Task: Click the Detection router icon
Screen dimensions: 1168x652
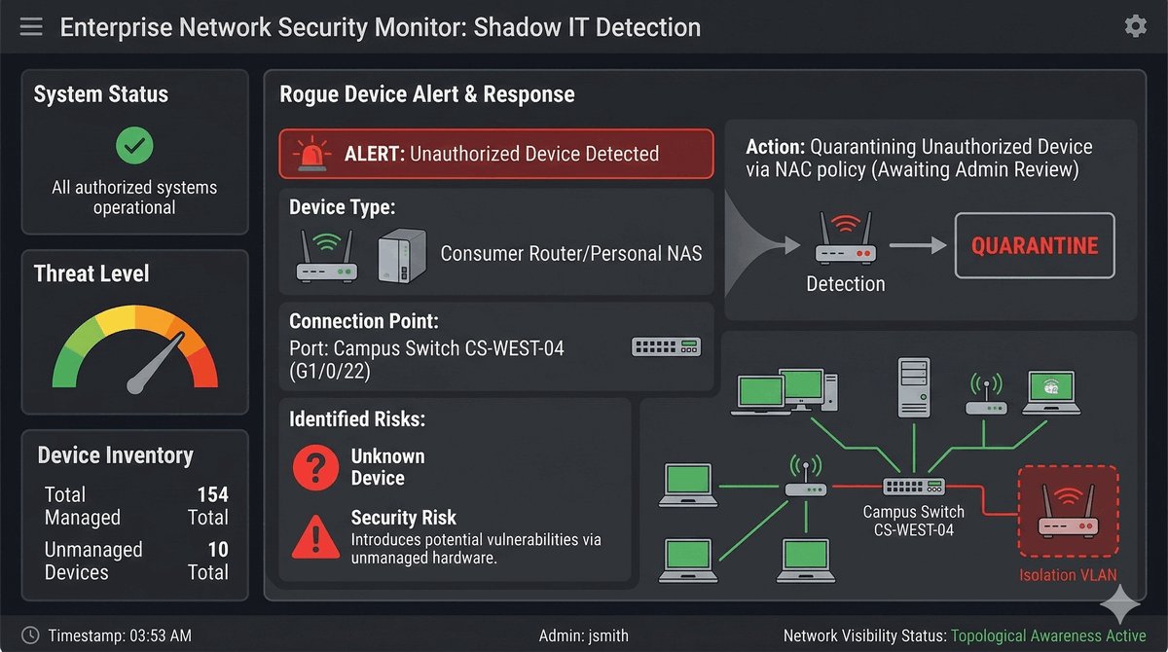Action: tap(845, 243)
